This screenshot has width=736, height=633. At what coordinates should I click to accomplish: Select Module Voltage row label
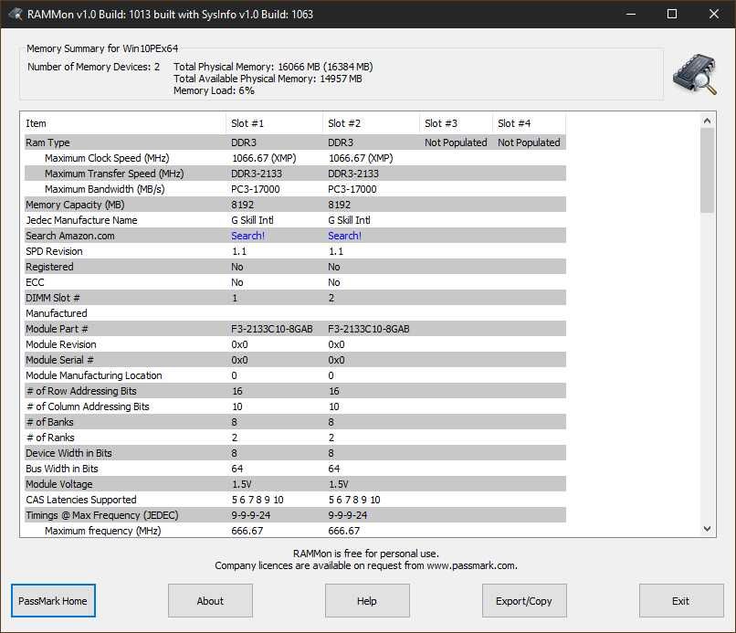(59, 484)
